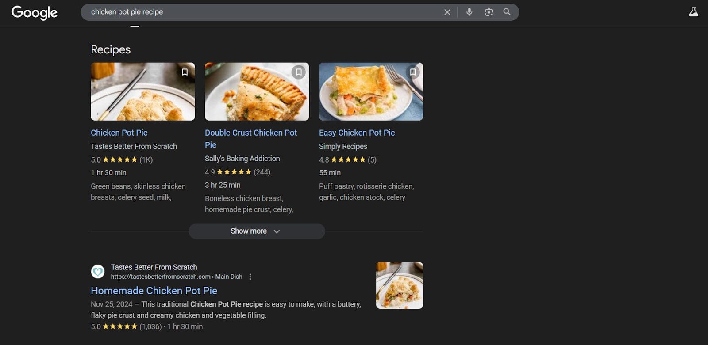This screenshot has height=345, width=708.
Task: Click the search magnifying glass icon
Action: (507, 12)
